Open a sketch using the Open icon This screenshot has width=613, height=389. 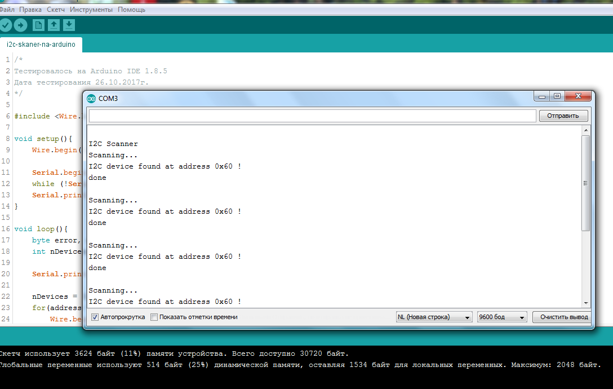[54, 25]
